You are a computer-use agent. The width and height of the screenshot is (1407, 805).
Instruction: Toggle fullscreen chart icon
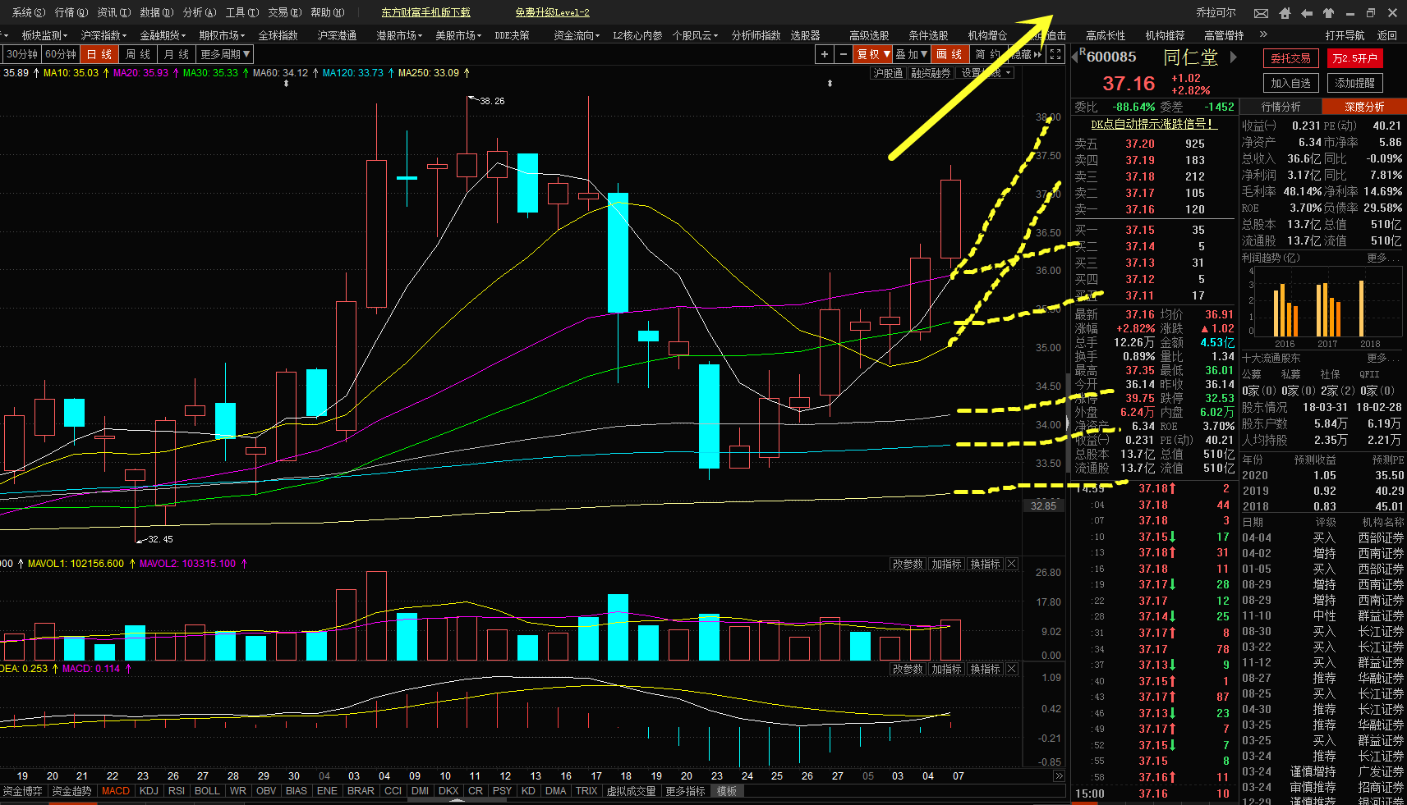coord(1055,54)
